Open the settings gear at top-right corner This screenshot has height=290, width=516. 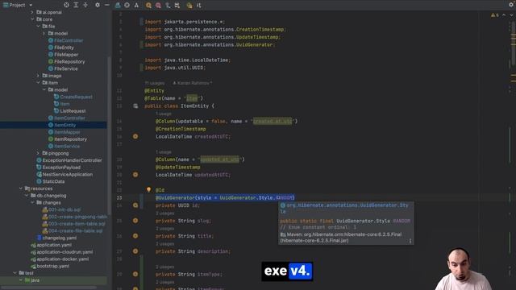coord(511,5)
